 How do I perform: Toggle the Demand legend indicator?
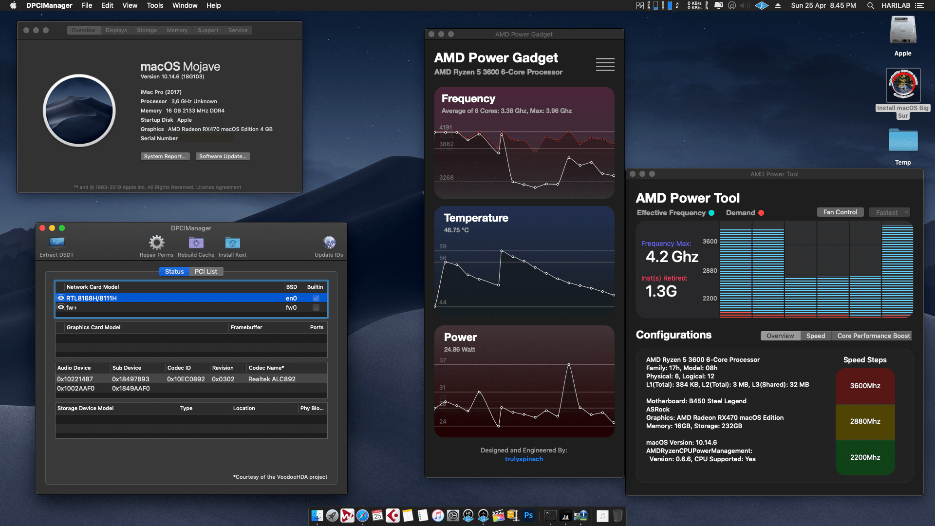pyautogui.click(x=761, y=213)
